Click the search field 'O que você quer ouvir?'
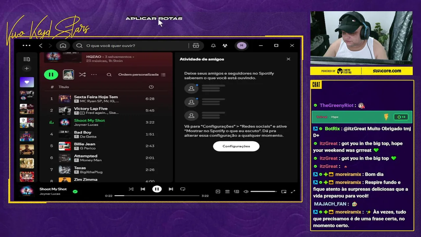 [x=132, y=46]
